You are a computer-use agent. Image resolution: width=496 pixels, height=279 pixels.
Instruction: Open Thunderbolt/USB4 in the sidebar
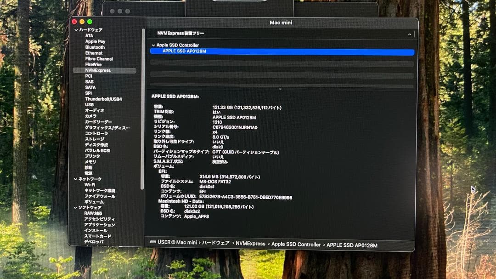(103, 99)
